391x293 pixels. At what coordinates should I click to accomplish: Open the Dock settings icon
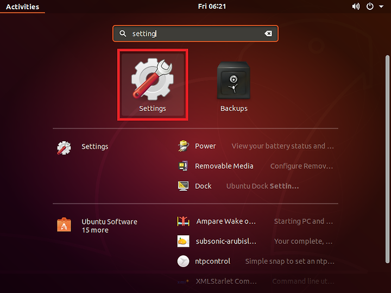184,186
